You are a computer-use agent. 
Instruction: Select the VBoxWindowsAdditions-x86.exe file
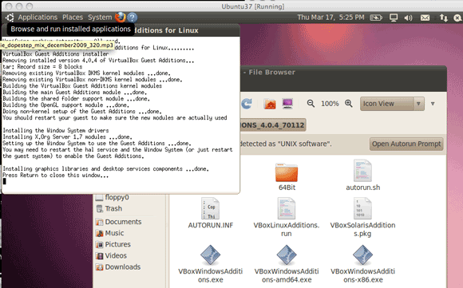click(x=362, y=264)
